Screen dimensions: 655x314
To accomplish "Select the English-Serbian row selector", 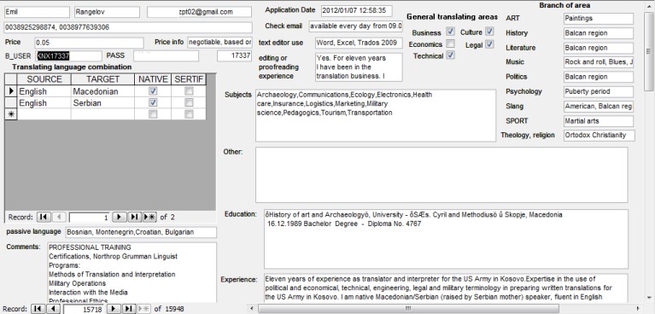I will pyautogui.click(x=11, y=102).
